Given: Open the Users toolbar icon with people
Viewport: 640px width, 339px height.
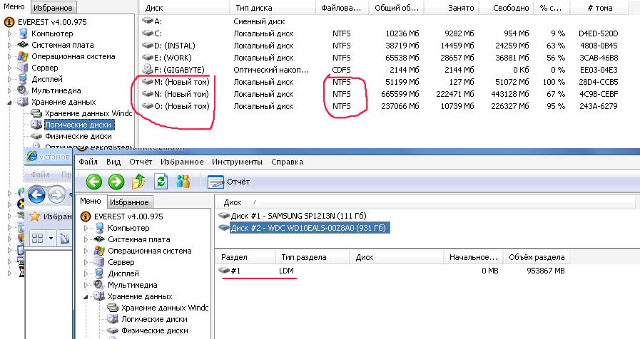Looking at the screenshot, I should (183, 182).
